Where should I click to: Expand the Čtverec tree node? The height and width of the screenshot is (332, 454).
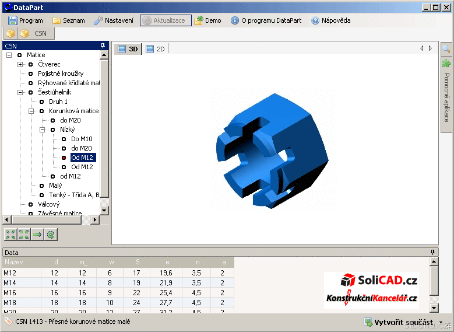(x=20, y=64)
